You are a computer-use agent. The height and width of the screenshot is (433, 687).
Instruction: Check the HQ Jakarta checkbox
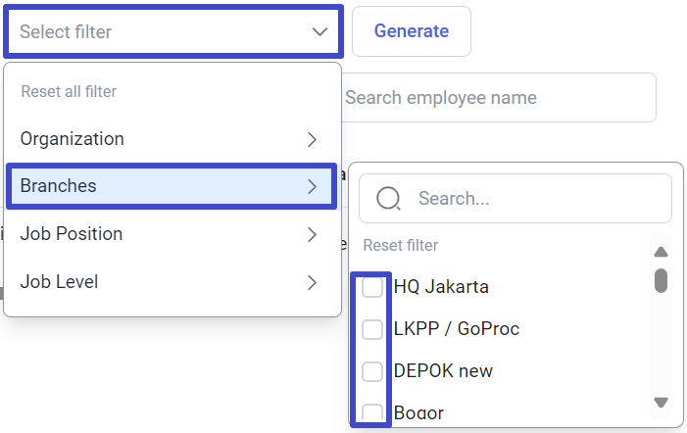372,287
